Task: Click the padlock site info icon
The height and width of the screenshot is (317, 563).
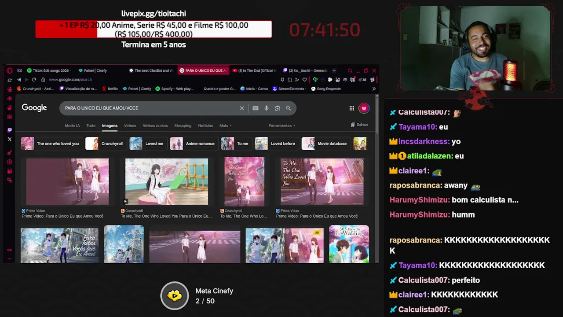Action: 43,80
